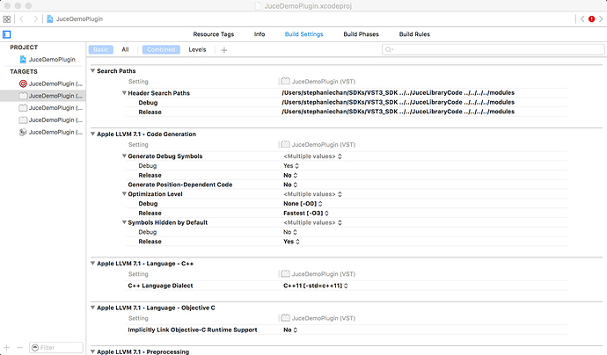Viewport: 607px width, 355px height.
Task: Click JuceDemoPlugin in the jump bar
Action: pyautogui.click(x=79, y=19)
